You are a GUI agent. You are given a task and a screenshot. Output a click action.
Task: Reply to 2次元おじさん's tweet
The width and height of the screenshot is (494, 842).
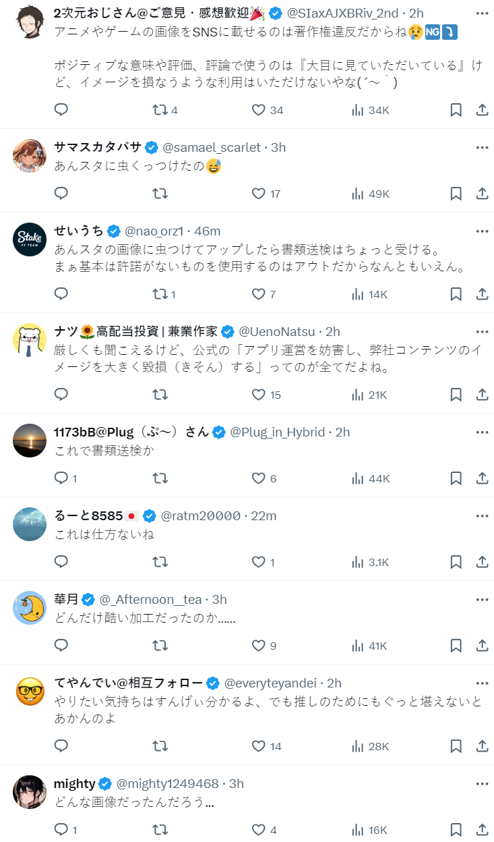tap(61, 110)
